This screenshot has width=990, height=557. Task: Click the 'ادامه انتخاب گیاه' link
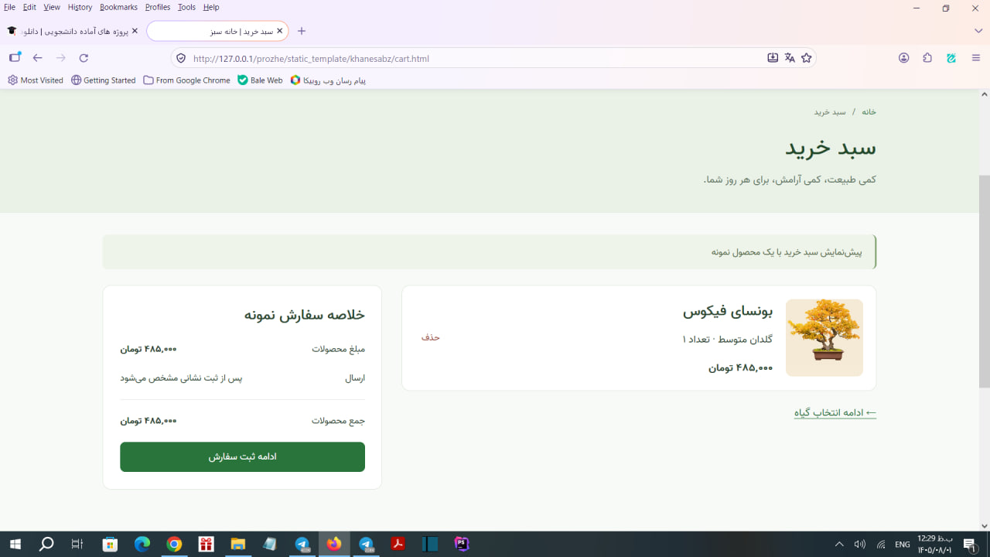(835, 413)
